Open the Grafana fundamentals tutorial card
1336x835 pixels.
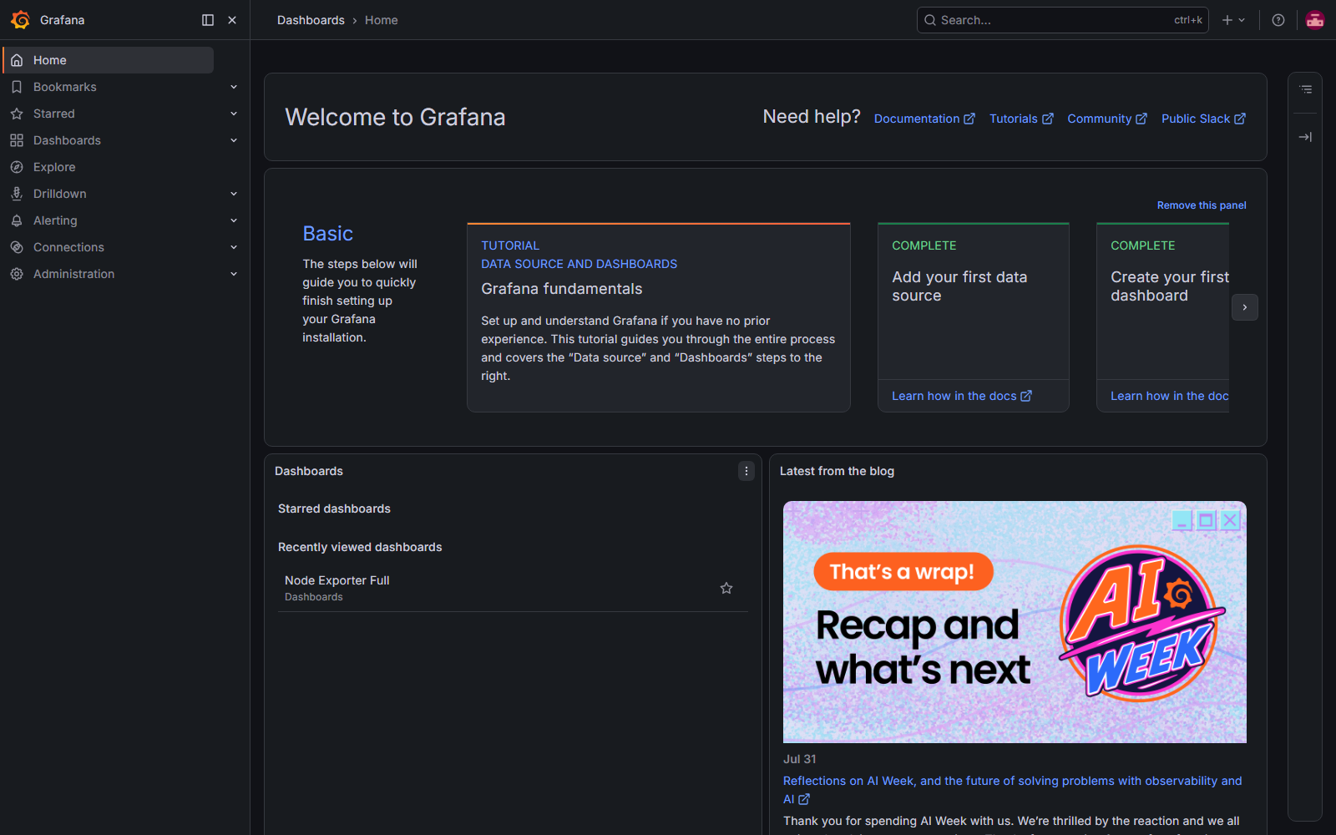pos(659,317)
